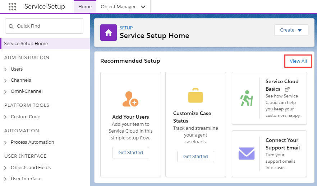Click View All in Recommended Setup
317x186 pixels.
(x=298, y=61)
